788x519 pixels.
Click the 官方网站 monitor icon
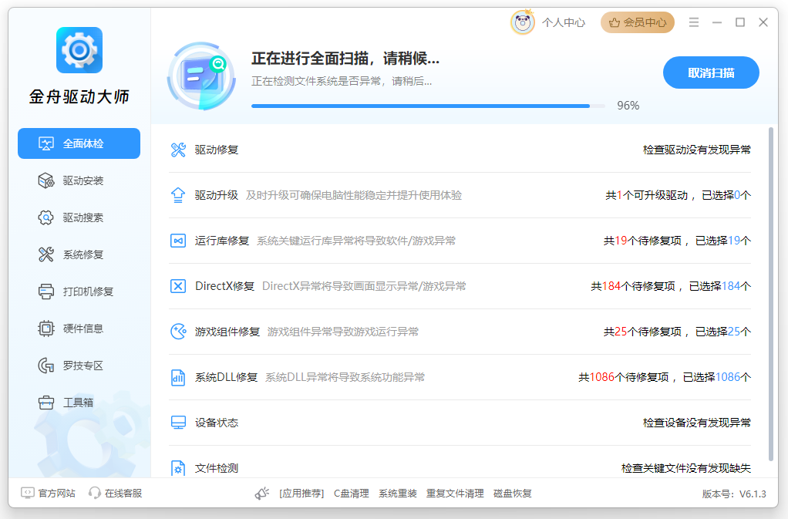[28, 493]
